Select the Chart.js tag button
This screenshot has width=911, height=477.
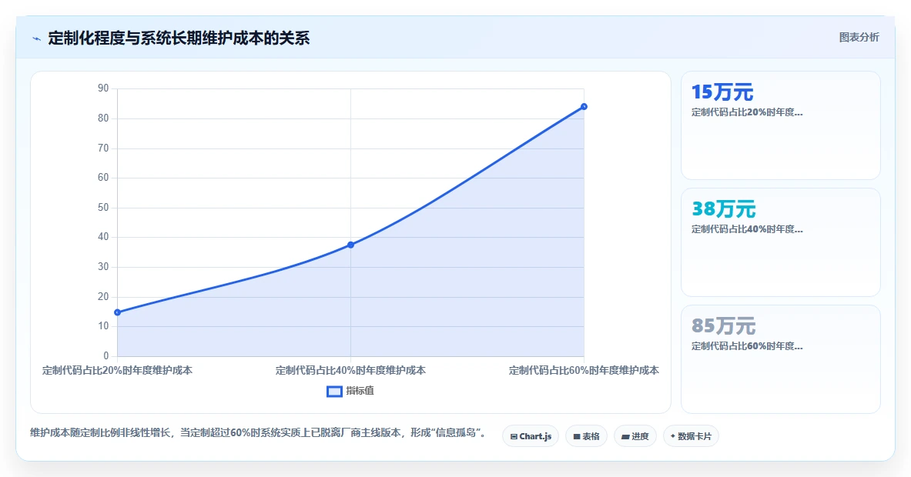click(x=531, y=436)
